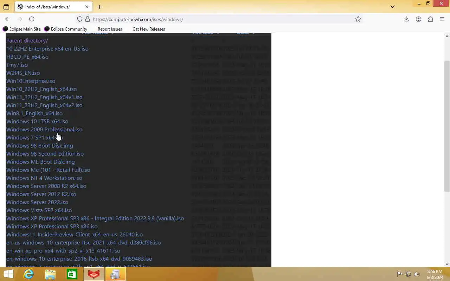Open the last pinned taskbar application
The image size is (450, 281).
[x=115, y=274]
